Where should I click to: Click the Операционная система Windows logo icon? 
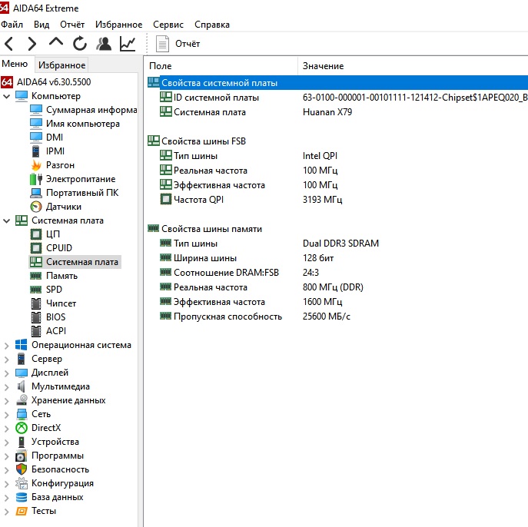click(x=22, y=345)
